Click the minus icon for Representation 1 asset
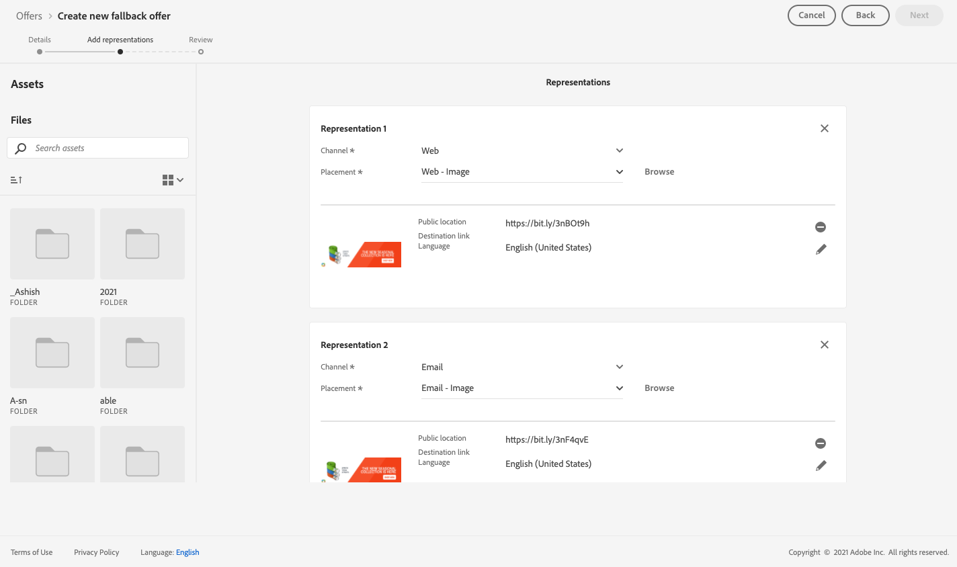The width and height of the screenshot is (957, 567). tap(821, 227)
